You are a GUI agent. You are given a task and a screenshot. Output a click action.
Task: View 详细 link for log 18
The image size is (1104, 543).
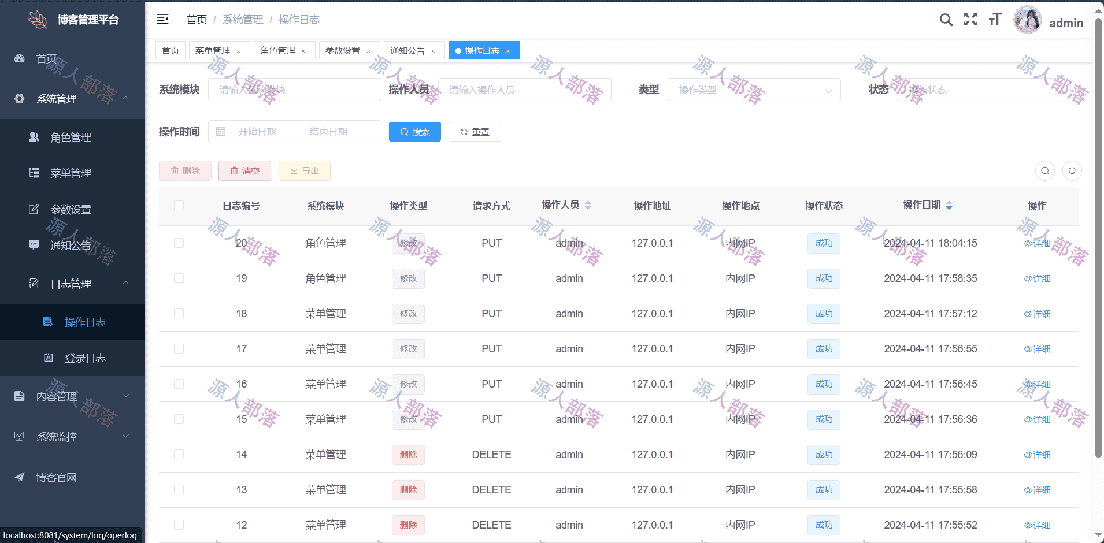coord(1037,314)
